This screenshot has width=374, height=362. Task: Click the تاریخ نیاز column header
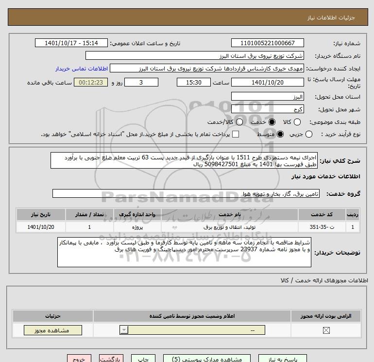click(x=41, y=214)
